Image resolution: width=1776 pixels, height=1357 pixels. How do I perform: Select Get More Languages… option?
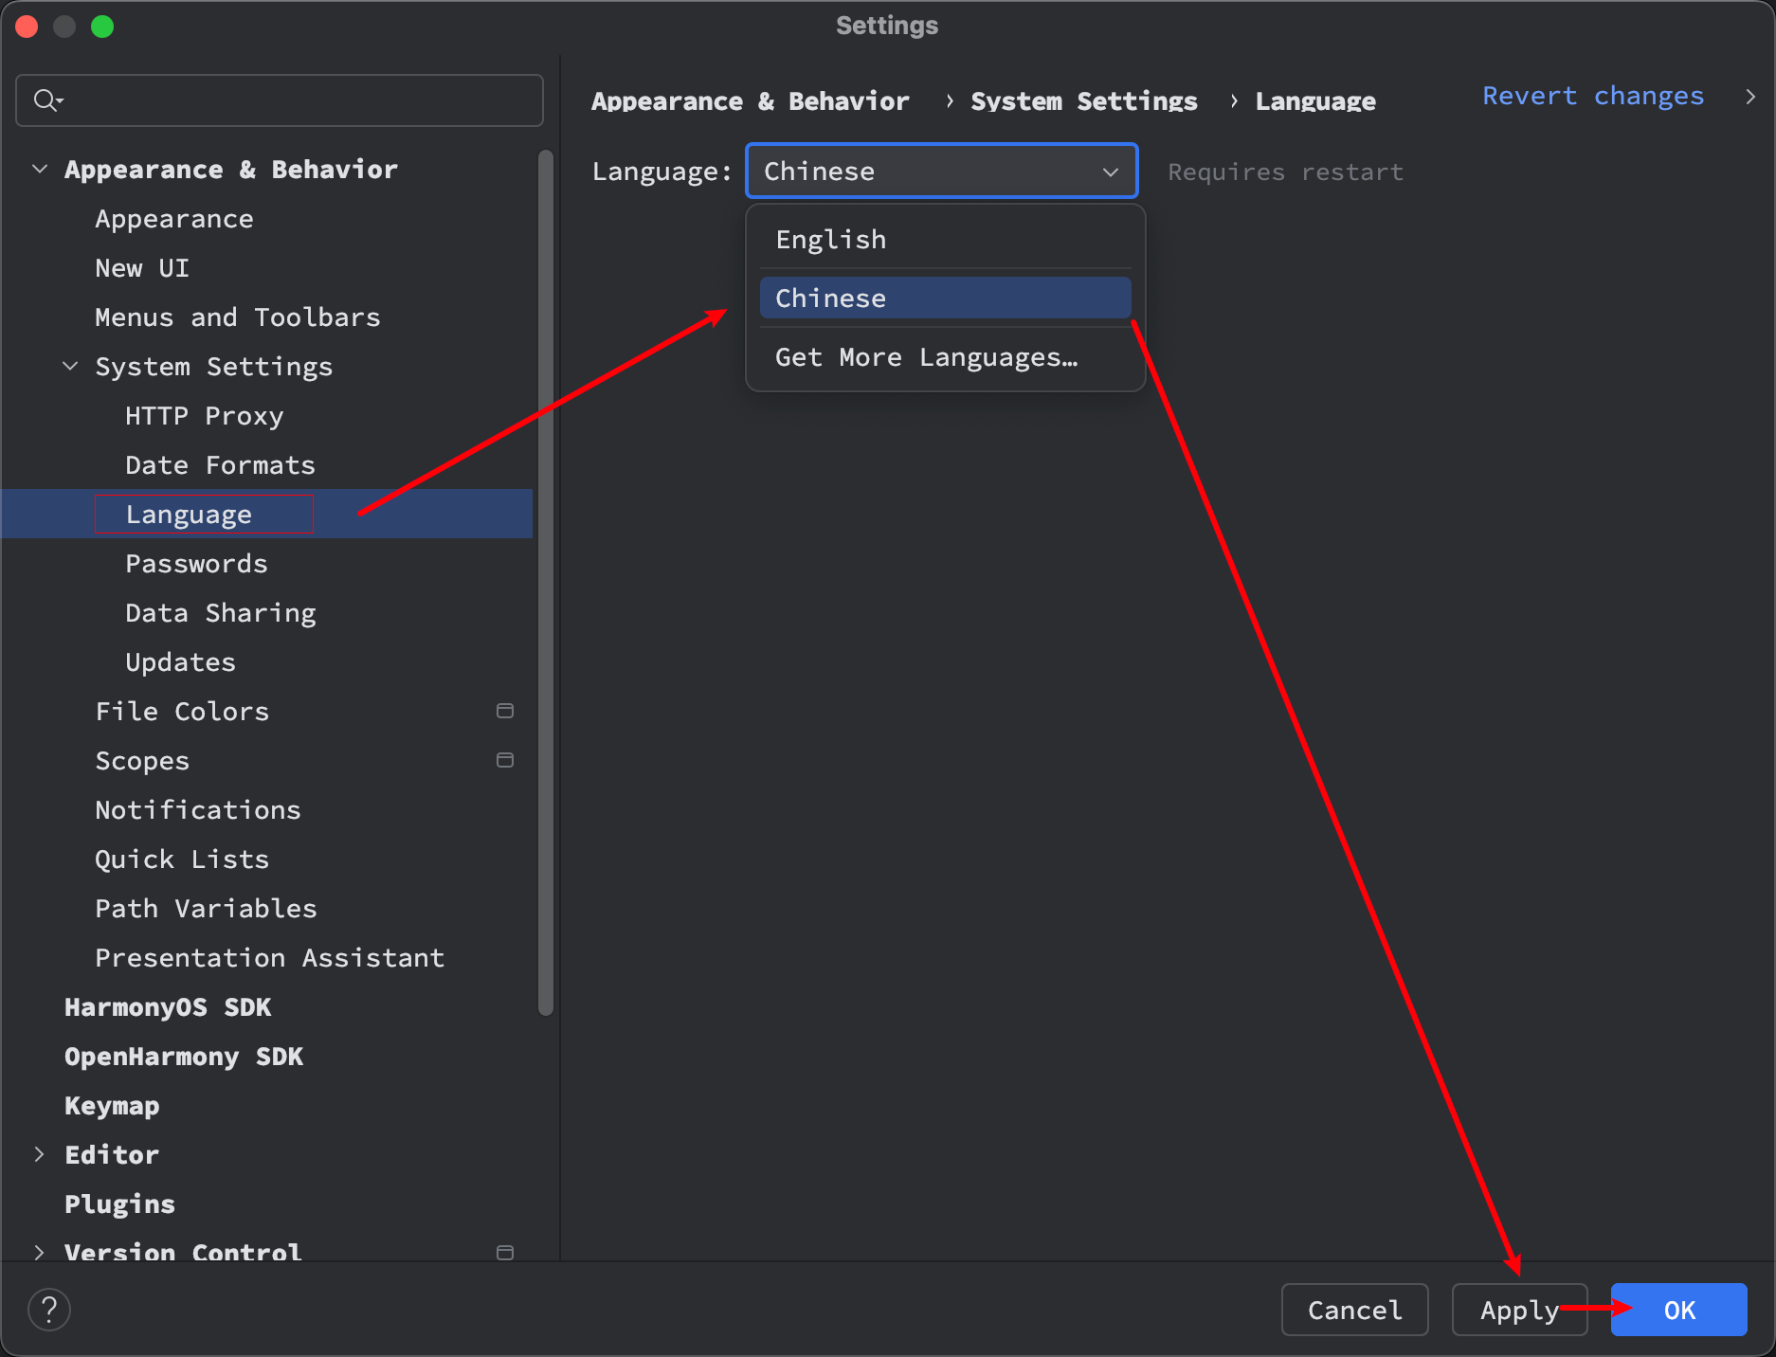(x=946, y=357)
